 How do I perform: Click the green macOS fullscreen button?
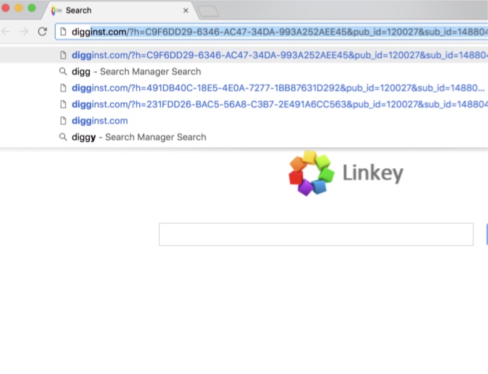(31, 8)
